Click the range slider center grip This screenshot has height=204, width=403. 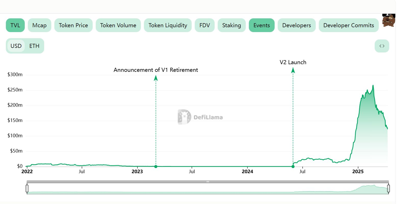(208, 182)
